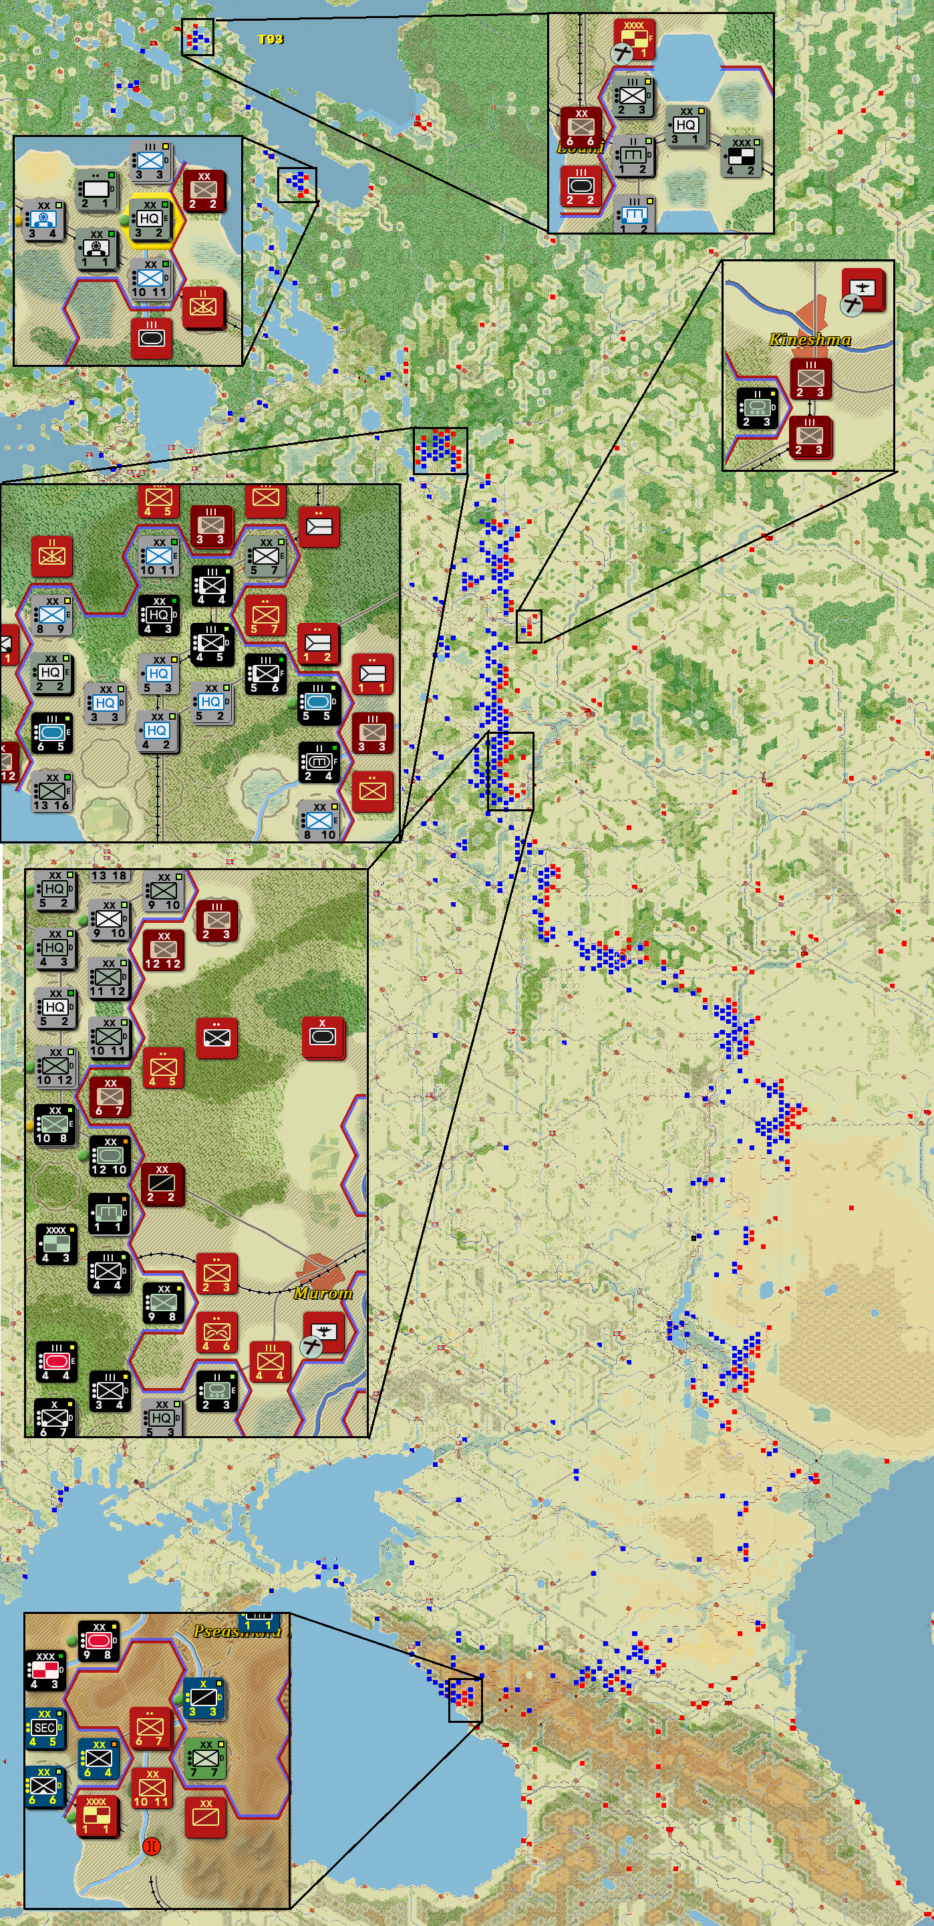934x1926 pixels.
Task: Click the black III 4-4 red panzer regiment
Action: click(56, 1361)
